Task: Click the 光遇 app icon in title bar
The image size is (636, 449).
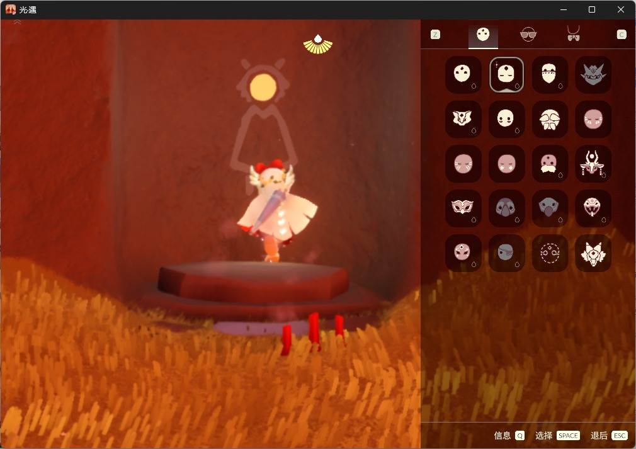Action: [11, 9]
